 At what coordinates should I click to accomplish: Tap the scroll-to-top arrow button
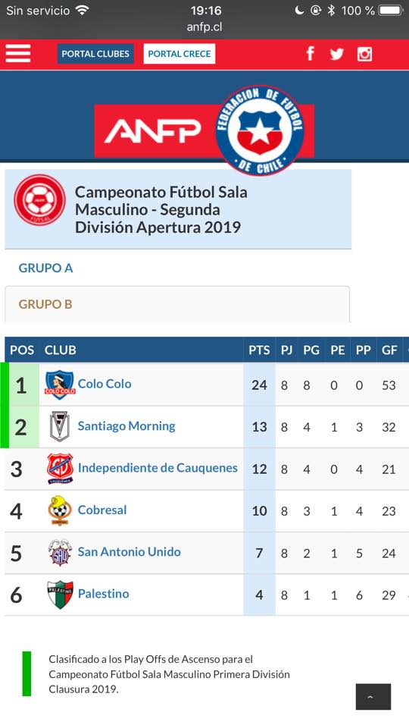pyautogui.click(x=373, y=696)
